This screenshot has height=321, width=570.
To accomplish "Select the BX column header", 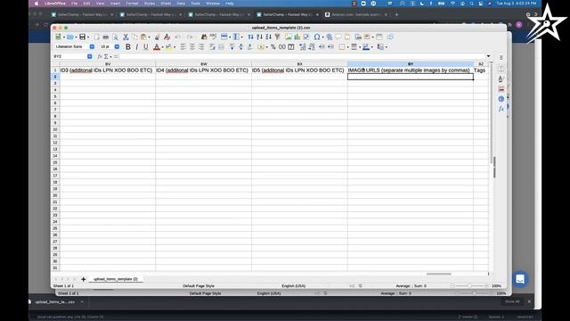I will coord(299,64).
